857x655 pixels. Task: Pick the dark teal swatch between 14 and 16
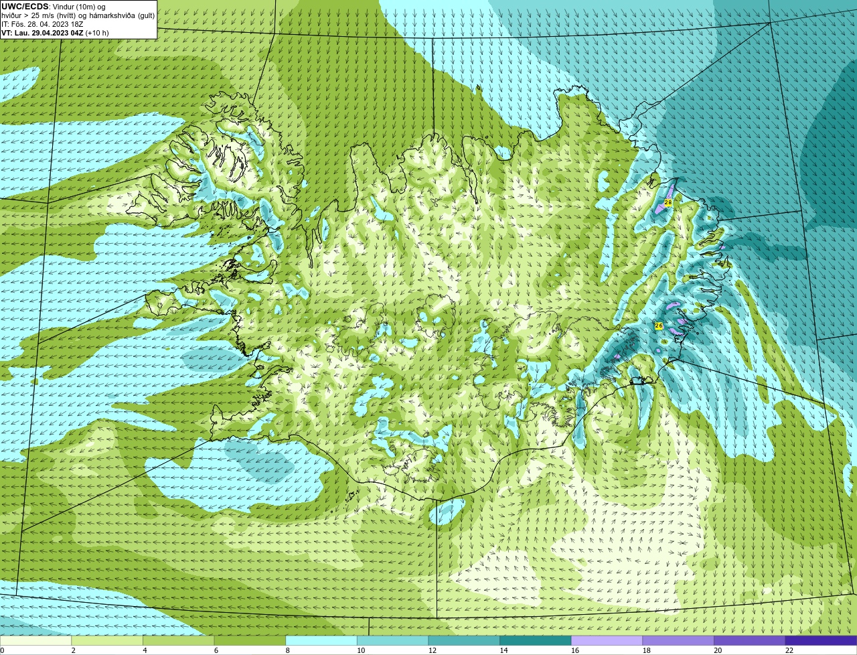click(x=536, y=640)
